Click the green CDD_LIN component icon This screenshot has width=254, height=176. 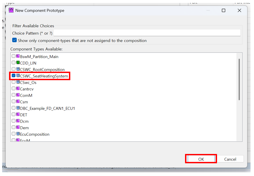point(18,63)
